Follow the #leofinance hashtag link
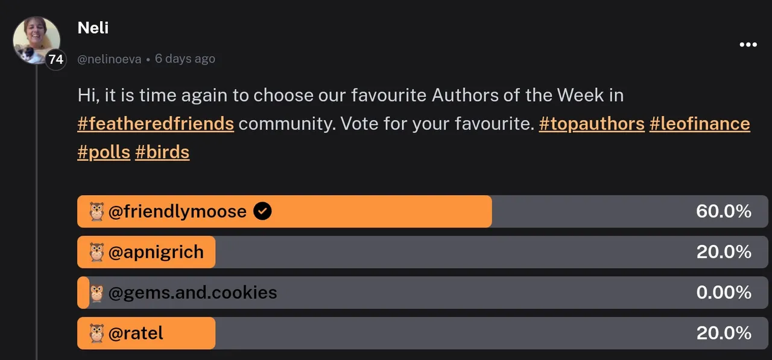The image size is (772, 360). click(699, 123)
